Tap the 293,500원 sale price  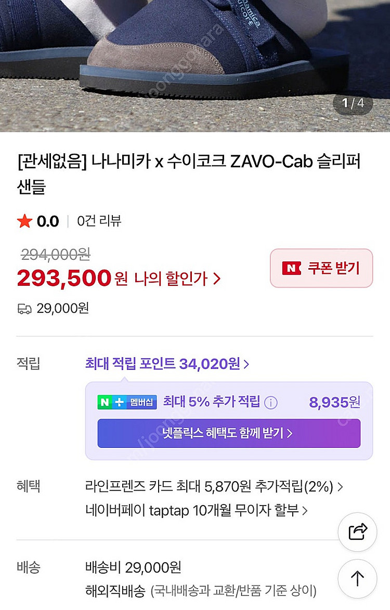(x=64, y=279)
